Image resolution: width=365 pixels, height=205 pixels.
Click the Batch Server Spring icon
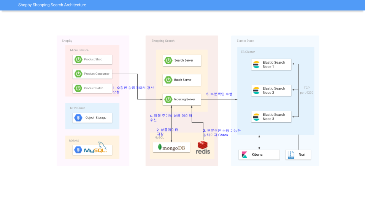click(168, 80)
